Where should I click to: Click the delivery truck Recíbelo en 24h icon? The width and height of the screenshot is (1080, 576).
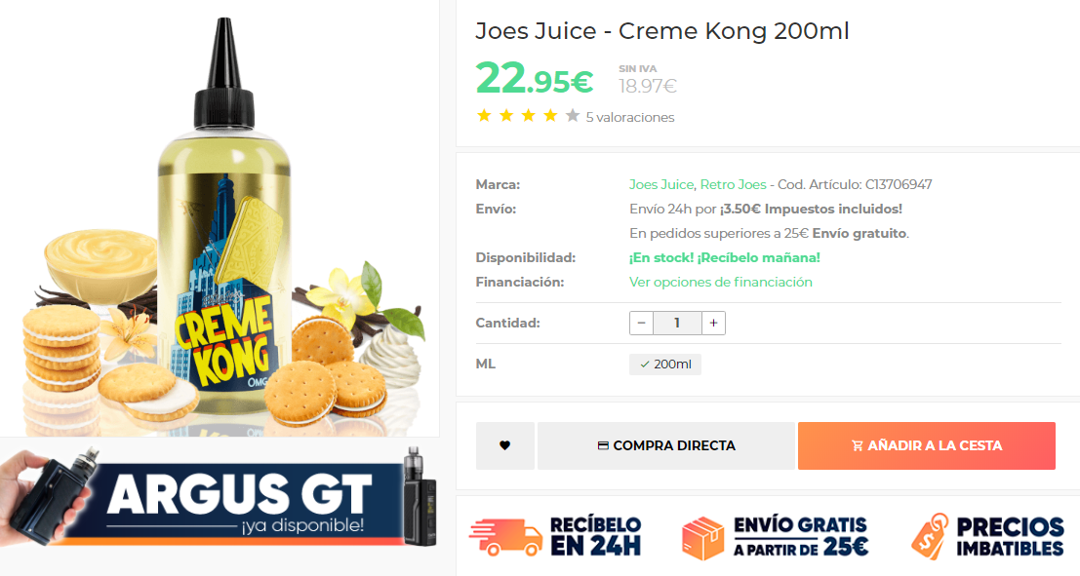[x=505, y=537]
